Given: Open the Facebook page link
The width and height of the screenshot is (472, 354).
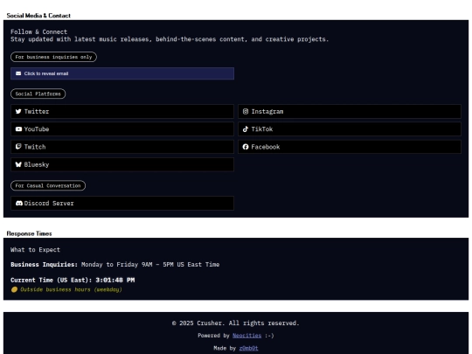Looking at the screenshot, I should 350,147.
